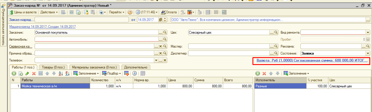The image size is (372, 112).
Task: Open the Сервисная ка... link label
Action: click(x=21, y=46)
